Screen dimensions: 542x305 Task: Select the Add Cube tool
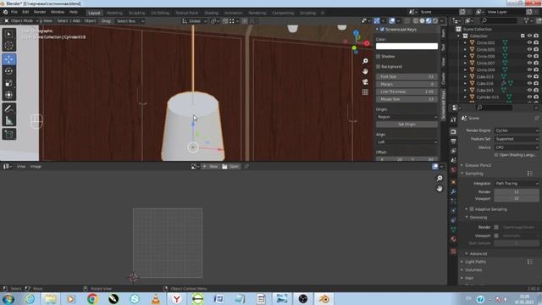click(x=9, y=135)
